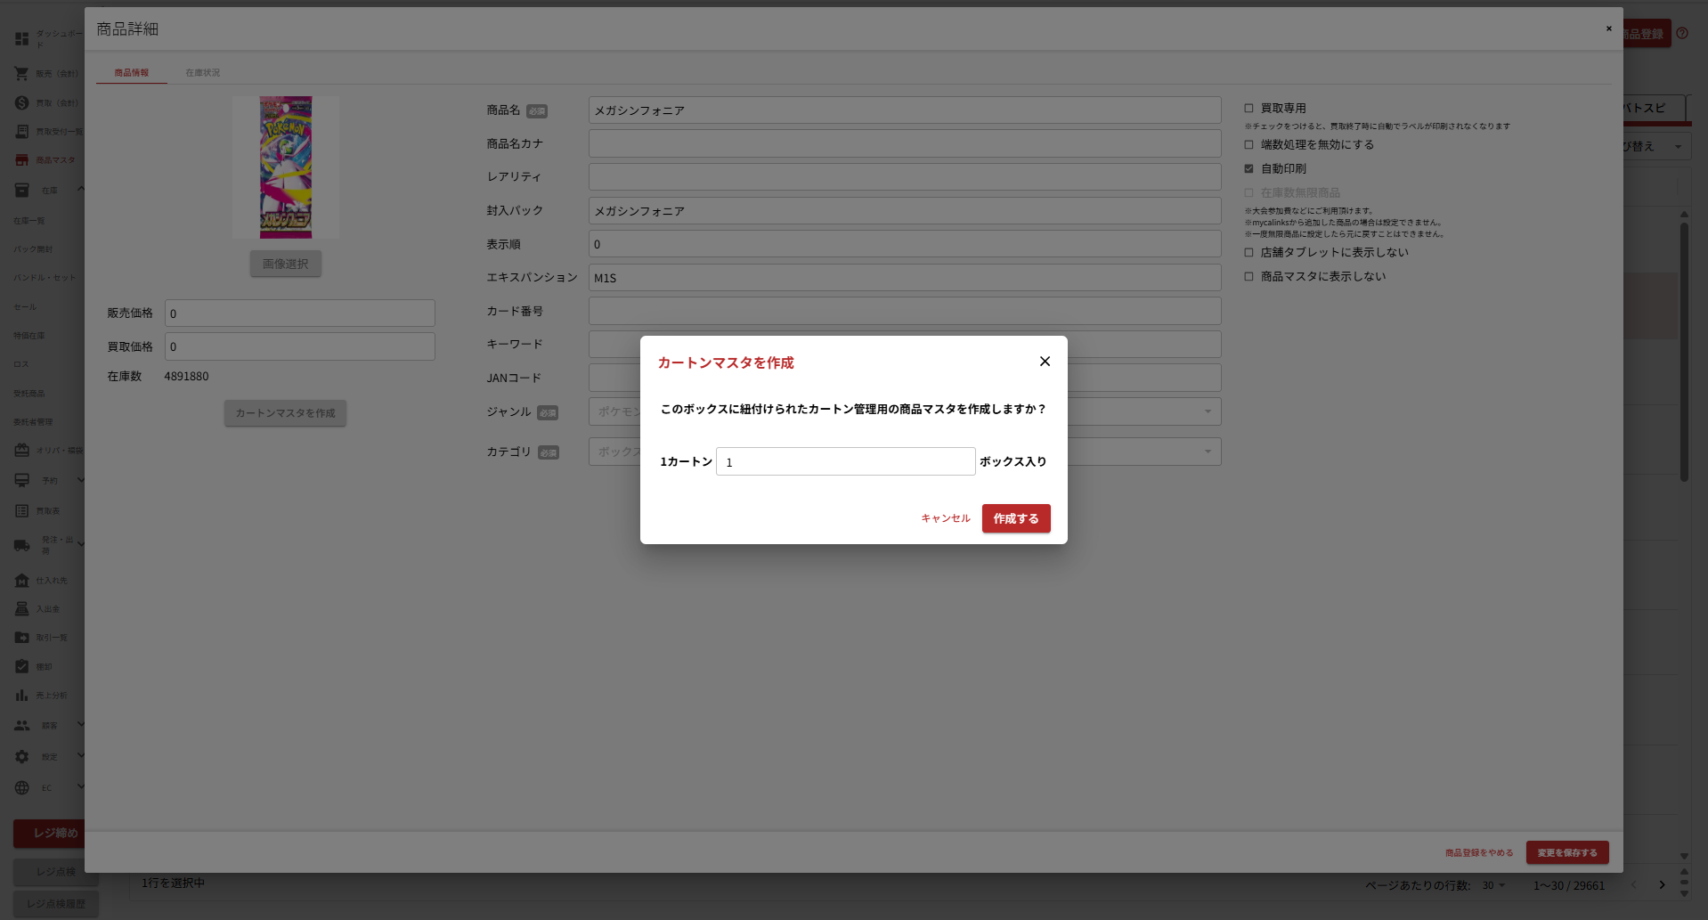Open the カテゴリ dropdown
Screen dimensions: 1708x920
tap(1207, 452)
